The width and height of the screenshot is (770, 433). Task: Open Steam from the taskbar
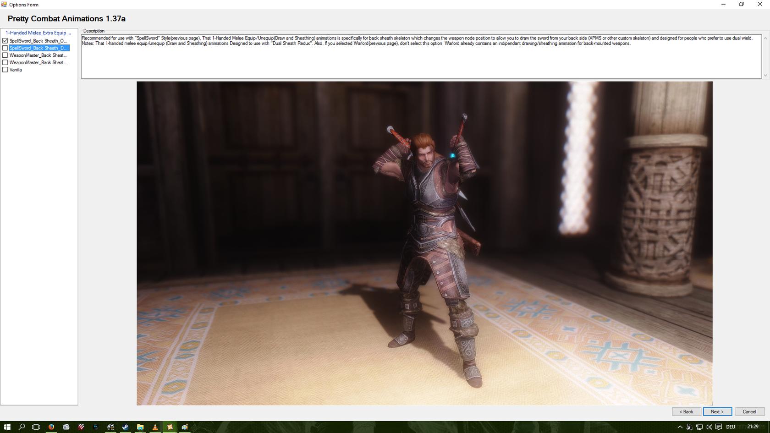click(x=125, y=427)
